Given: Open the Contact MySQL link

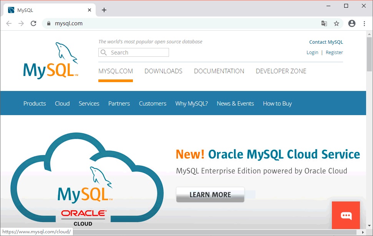Looking at the screenshot, I should point(326,42).
